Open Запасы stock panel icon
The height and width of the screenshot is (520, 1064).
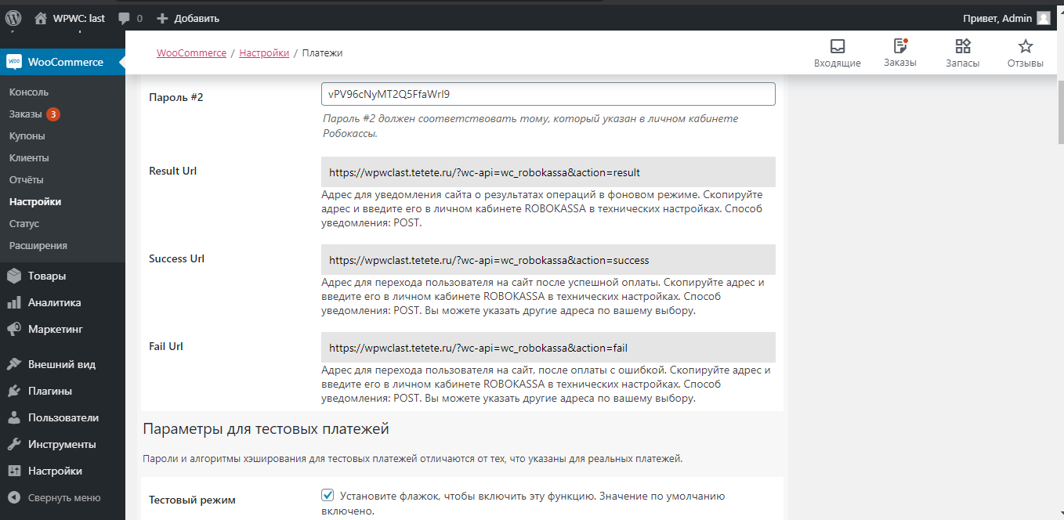click(x=963, y=46)
